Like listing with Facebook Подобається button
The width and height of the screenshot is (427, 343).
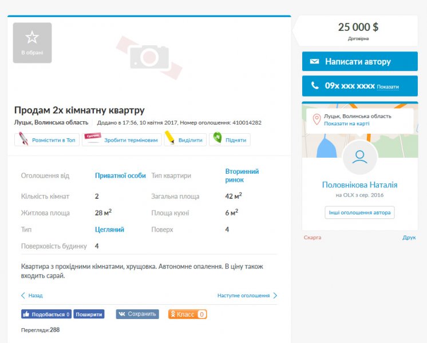46,314
